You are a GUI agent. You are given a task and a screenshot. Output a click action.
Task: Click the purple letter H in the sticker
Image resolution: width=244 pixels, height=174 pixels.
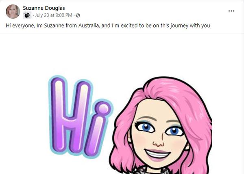(71, 115)
